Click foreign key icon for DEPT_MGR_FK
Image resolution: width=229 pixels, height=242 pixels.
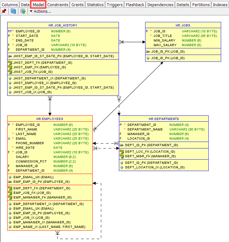(x=122, y=156)
